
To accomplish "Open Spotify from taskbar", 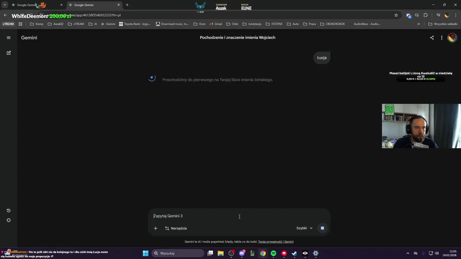I will pyautogui.click(x=273, y=253).
